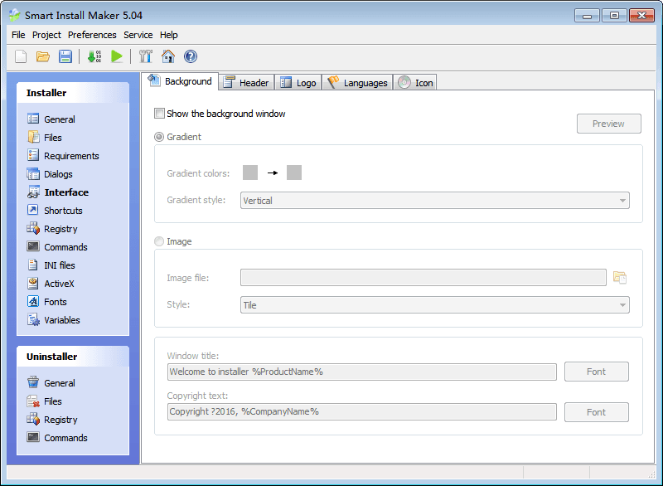Open Uninstaller Files section

45,401
